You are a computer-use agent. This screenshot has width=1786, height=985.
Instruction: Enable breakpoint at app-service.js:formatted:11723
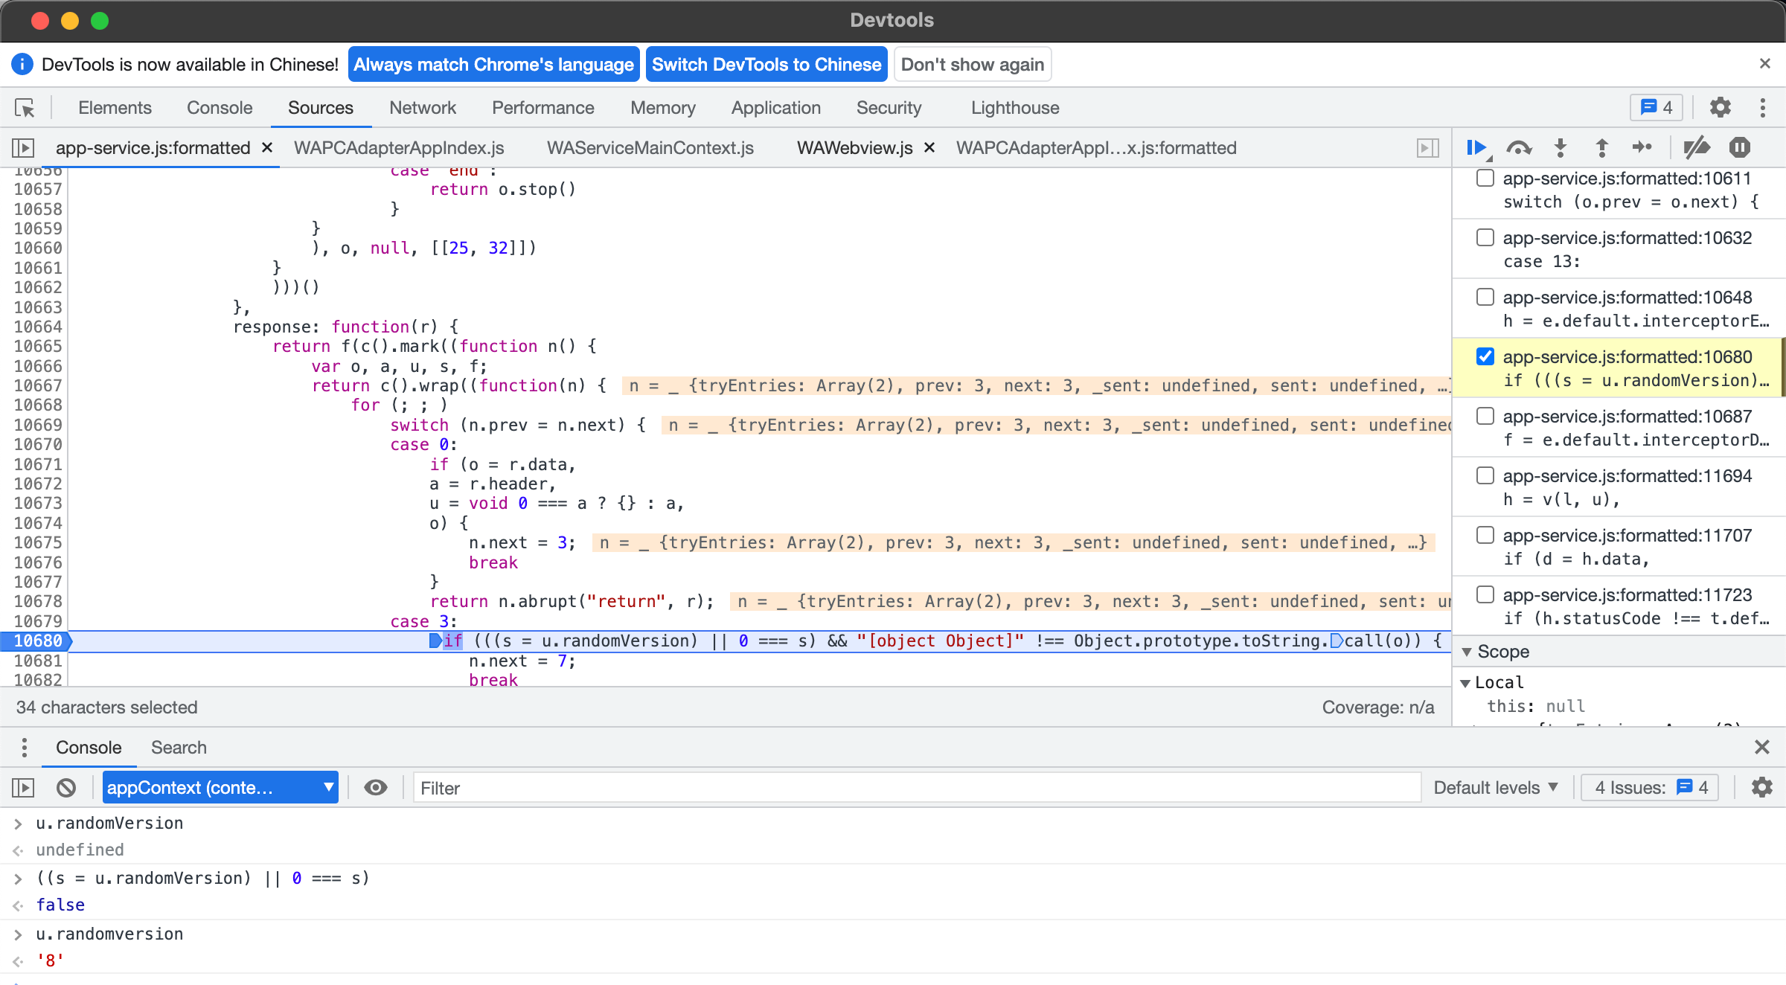coord(1485,595)
